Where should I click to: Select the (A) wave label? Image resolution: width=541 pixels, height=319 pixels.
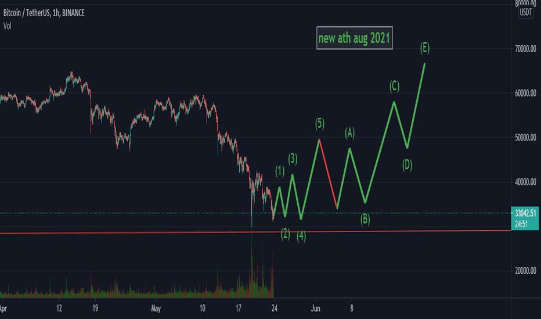tap(349, 133)
